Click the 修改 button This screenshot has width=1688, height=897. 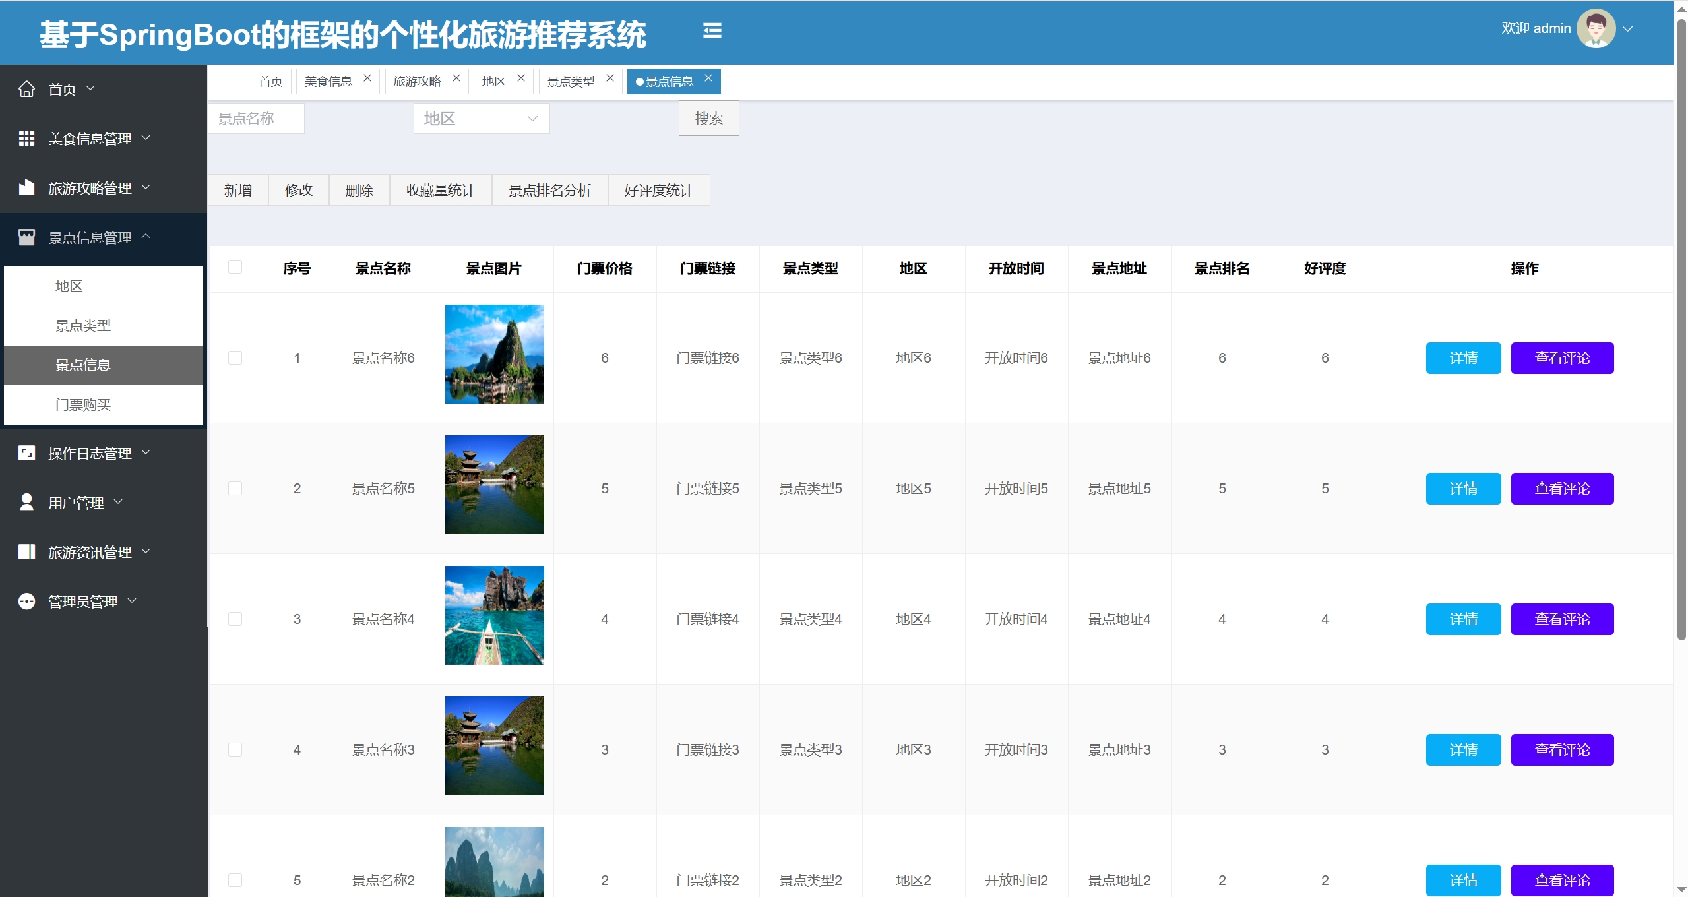[299, 191]
